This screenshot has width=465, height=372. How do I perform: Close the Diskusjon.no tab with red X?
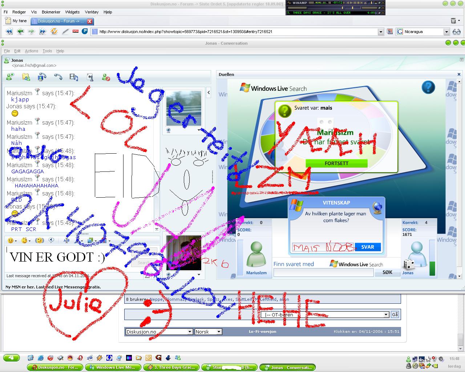point(90,21)
